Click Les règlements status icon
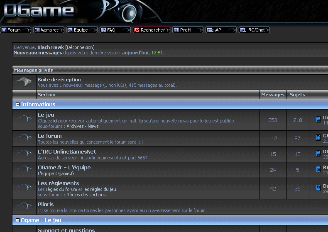This screenshot has width=328, height=232. click(x=24, y=187)
